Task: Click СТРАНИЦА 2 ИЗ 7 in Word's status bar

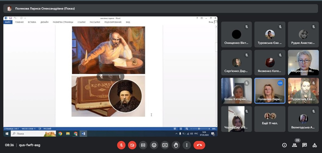Action: coord(11,129)
